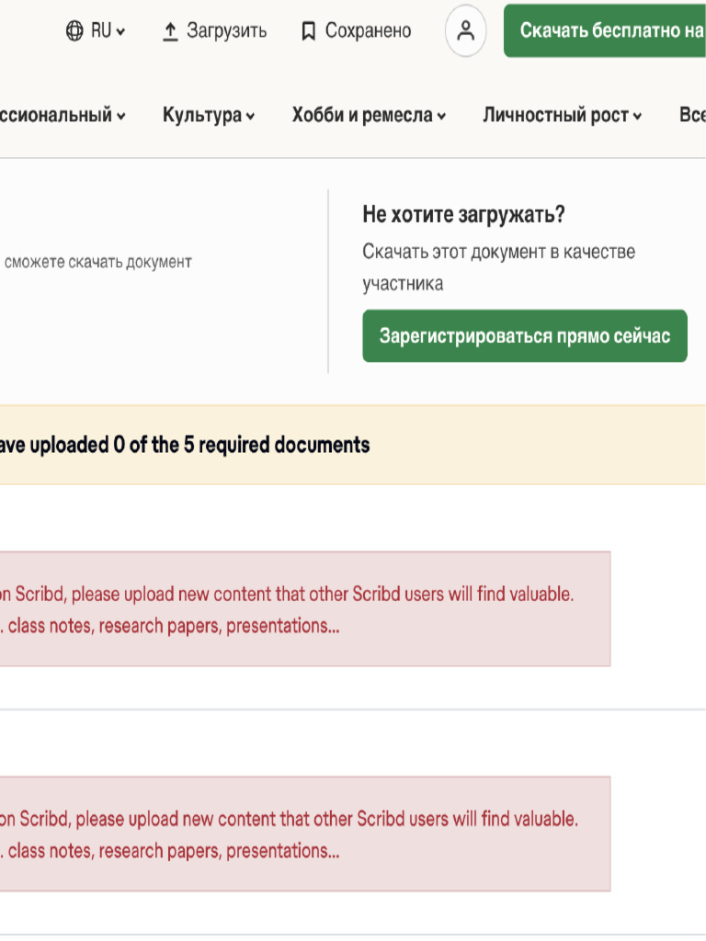Open the Культура menu
Viewport: 706px width, 941px height.
click(202, 115)
